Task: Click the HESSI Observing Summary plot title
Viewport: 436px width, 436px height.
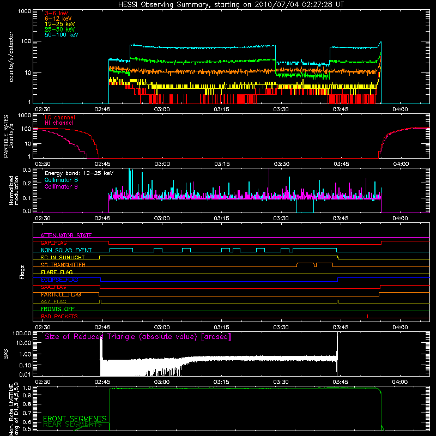Action: coord(231,5)
